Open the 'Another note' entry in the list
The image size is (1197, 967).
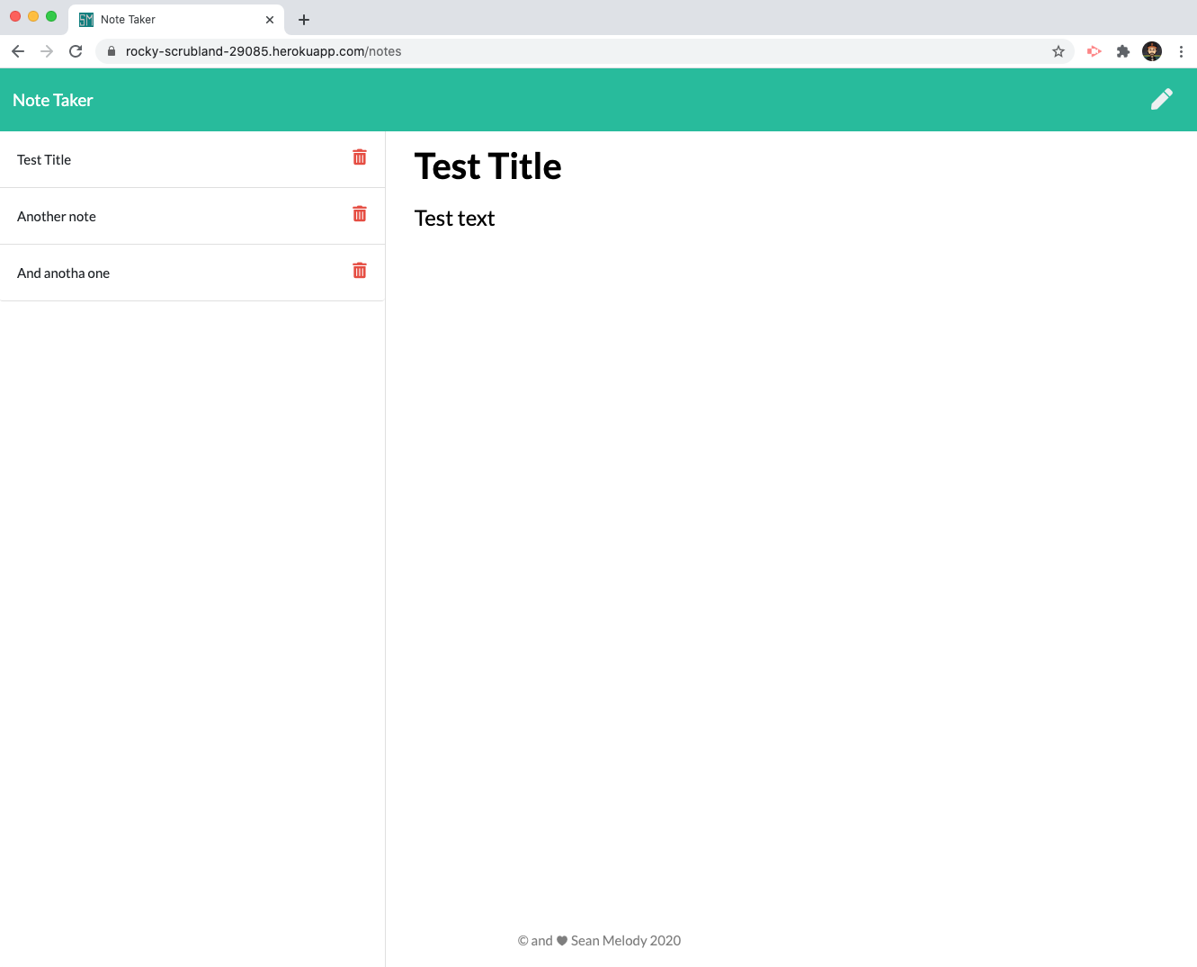pyautogui.click(x=56, y=216)
